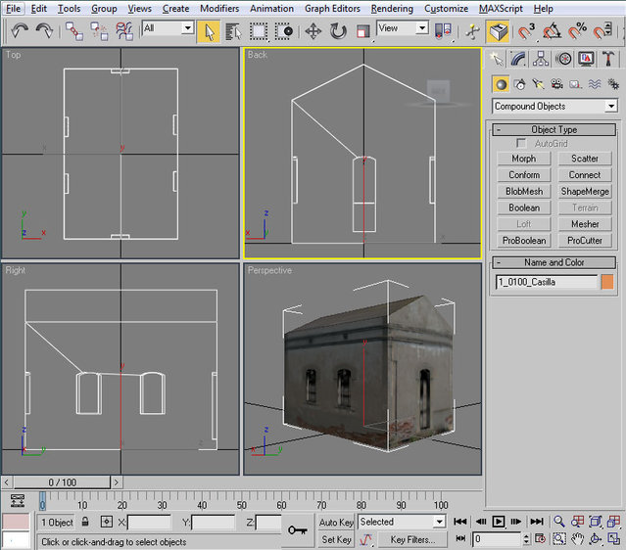
Task: Toggle the selection lock padlock
Action: (86, 523)
